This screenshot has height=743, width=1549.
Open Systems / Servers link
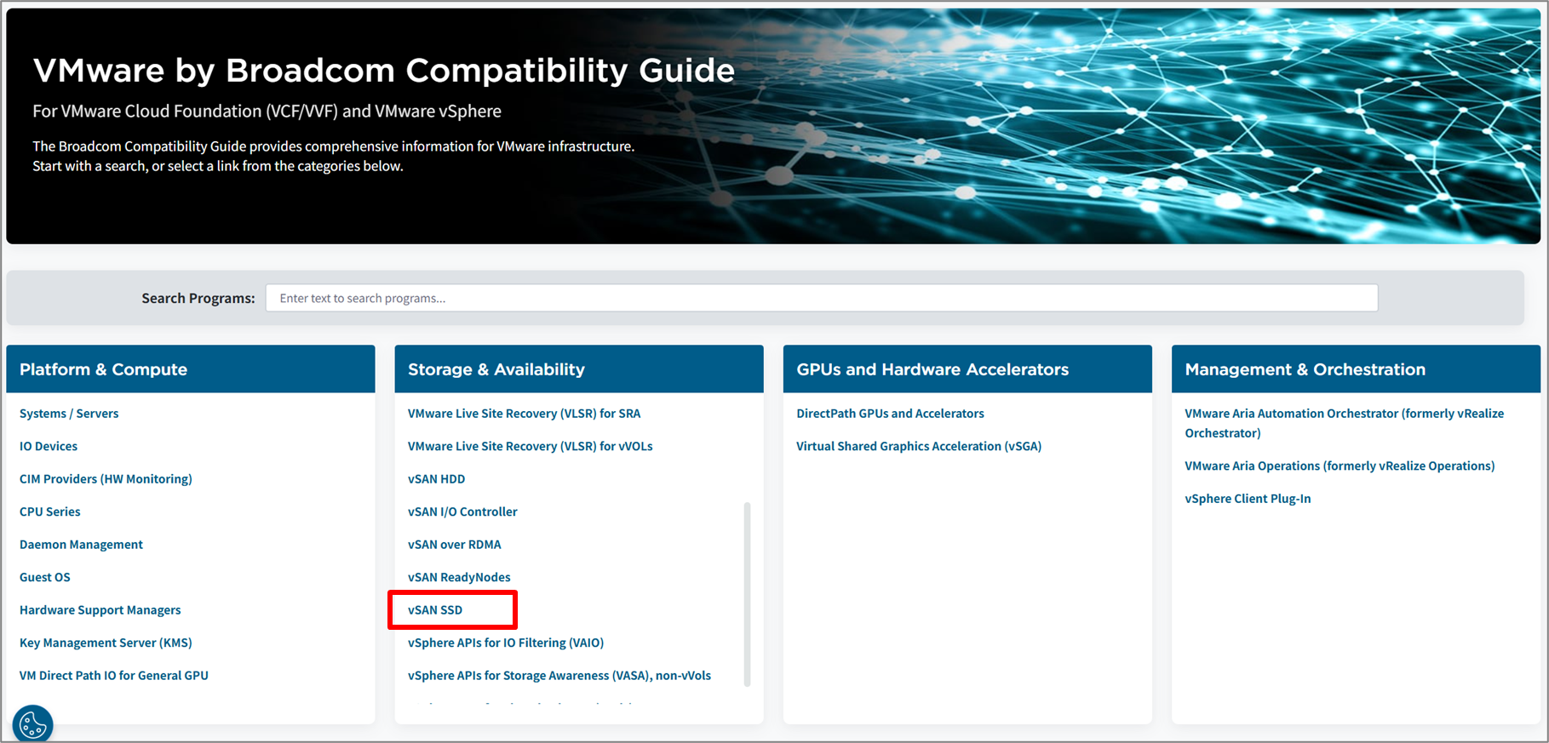(69, 414)
